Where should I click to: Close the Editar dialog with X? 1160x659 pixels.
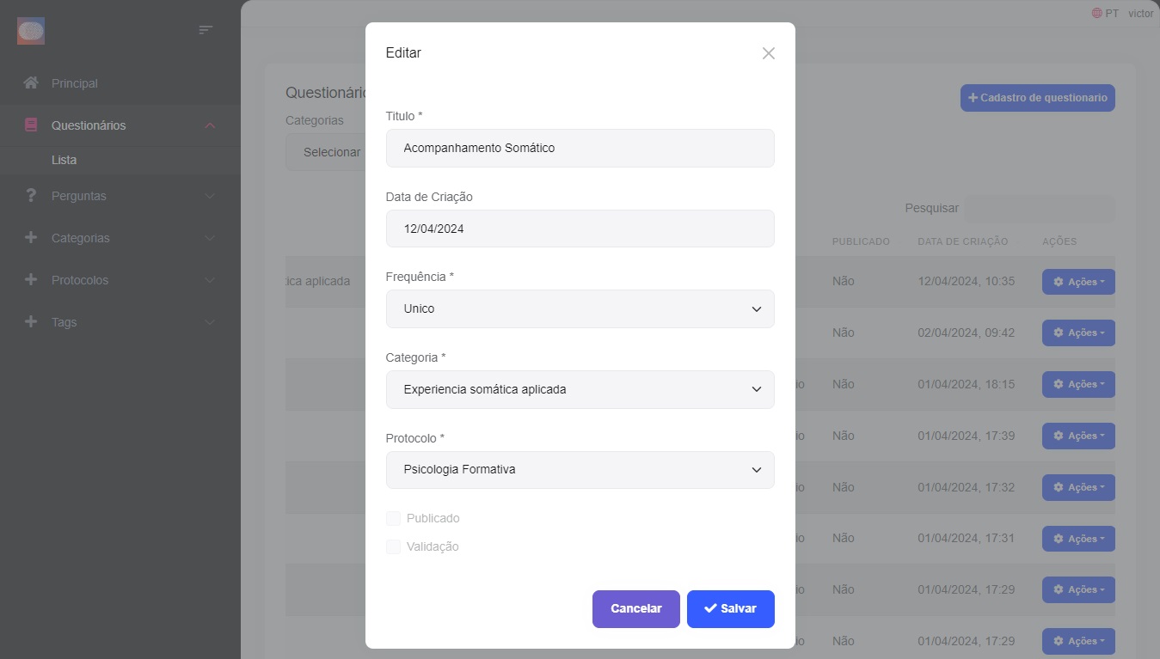point(769,53)
